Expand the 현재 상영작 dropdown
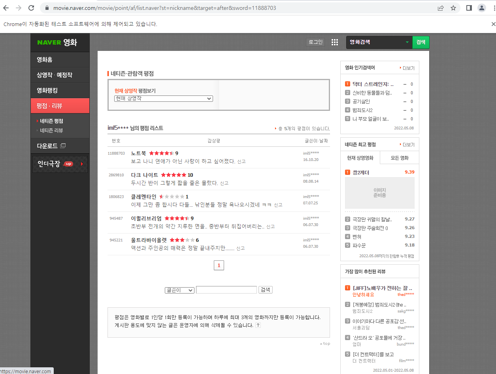 pyautogui.click(x=163, y=99)
